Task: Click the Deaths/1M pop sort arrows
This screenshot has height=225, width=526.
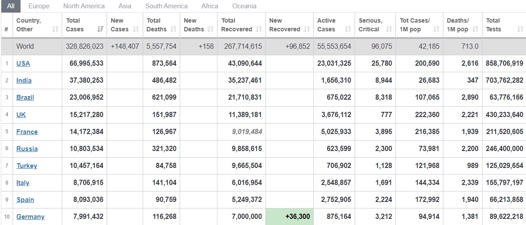Action: click(475, 29)
